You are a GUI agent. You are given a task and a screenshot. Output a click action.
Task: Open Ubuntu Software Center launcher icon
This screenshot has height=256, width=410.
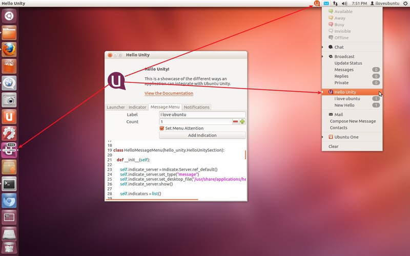[9, 66]
